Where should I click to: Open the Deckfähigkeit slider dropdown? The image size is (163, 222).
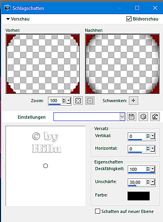point(153,169)
